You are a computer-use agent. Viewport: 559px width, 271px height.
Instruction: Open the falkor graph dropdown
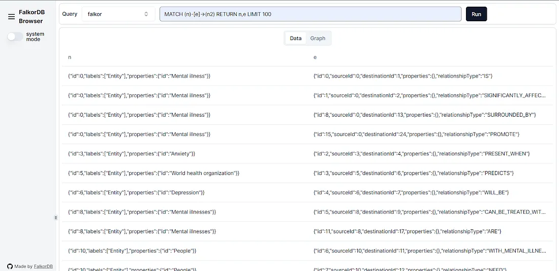click(118, 14)
